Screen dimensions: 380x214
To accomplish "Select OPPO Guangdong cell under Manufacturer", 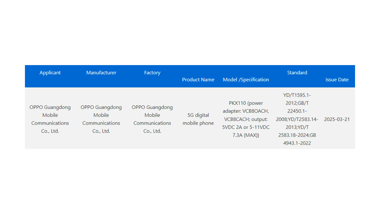I will click(x=101, y=119).
